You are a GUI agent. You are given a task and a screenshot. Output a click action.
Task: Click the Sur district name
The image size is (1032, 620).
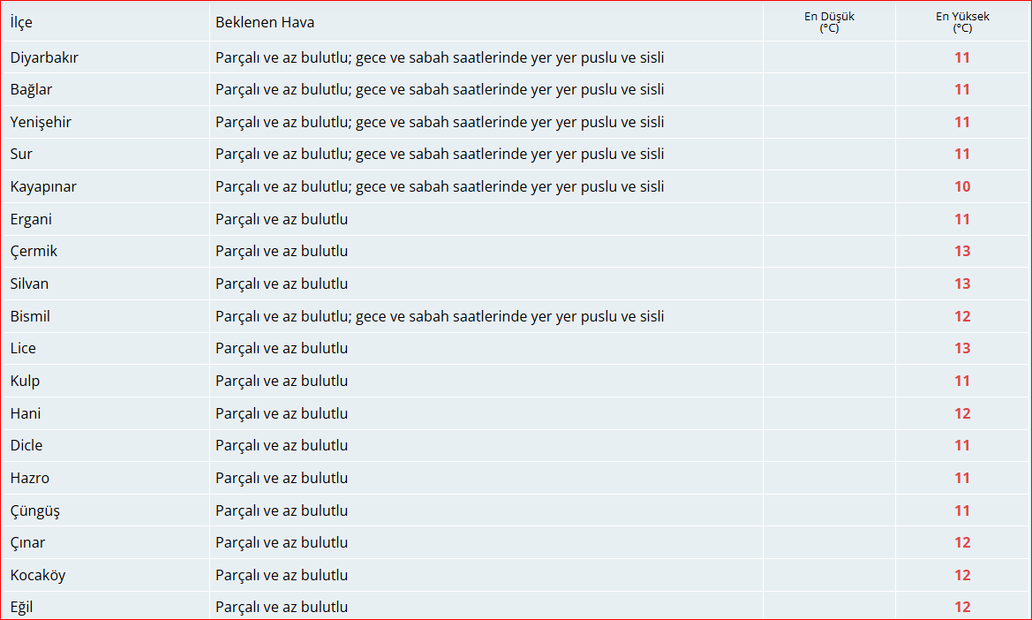(21, 154)
